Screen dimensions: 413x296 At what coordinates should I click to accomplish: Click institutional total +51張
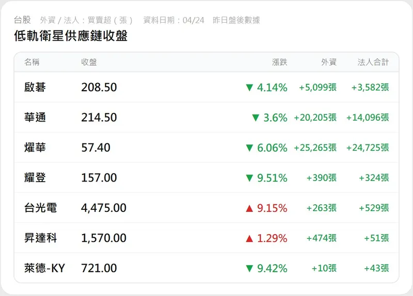pos(376,238)
